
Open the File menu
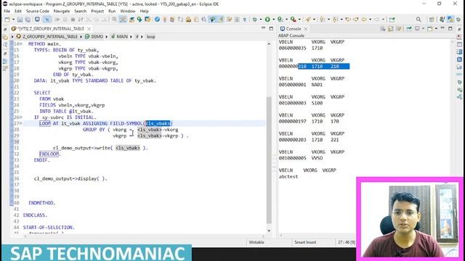pyautogui.click(x=7, y=11)
